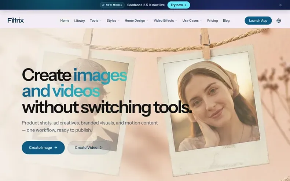Screen dimensions: 290x181
Task: Expand the Styles dropdown menu
Action: [x=113, y=21]
